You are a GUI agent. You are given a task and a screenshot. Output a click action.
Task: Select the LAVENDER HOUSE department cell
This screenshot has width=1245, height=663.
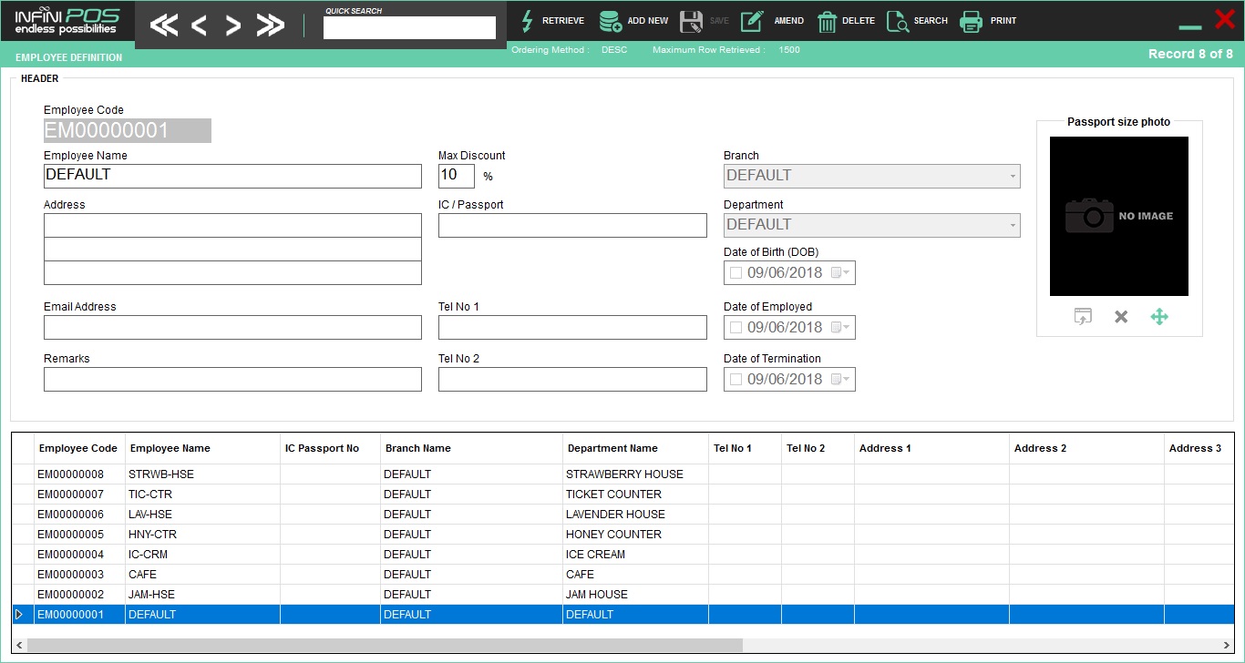point(635,515)
